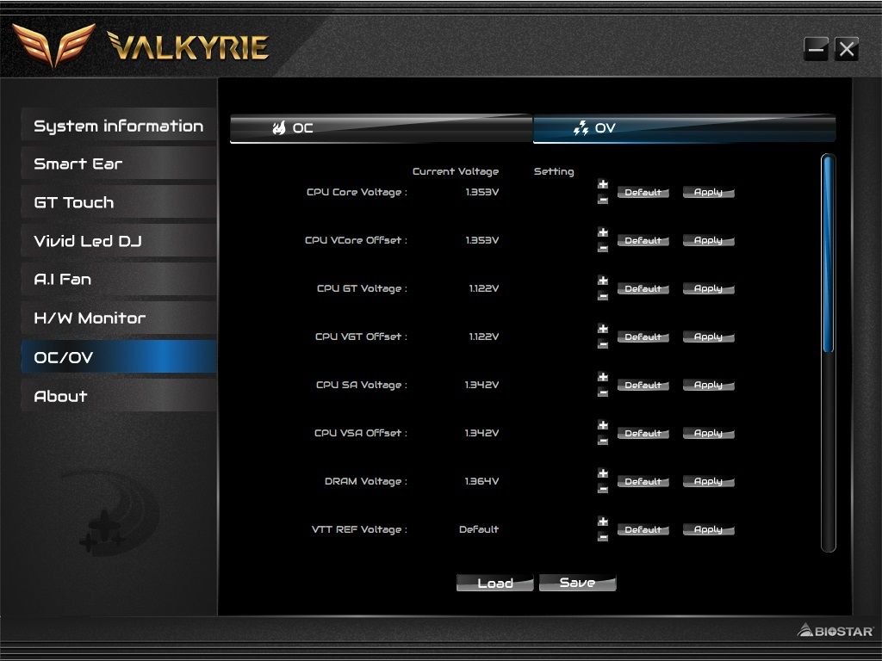Screen dimensions: 882x661
Task: Open H/W Monitor page
Action: point(119,318)
